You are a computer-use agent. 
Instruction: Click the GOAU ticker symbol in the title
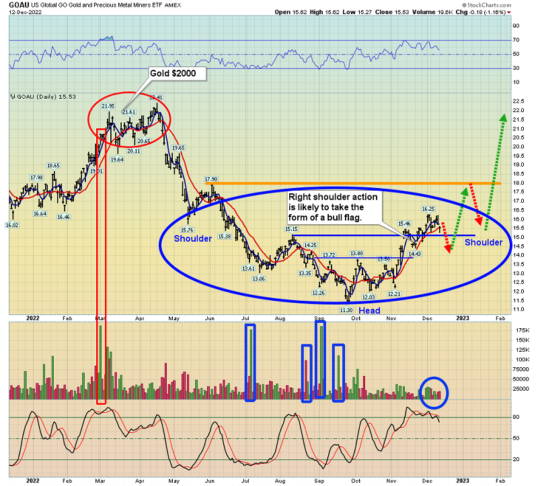coord(19,5)
